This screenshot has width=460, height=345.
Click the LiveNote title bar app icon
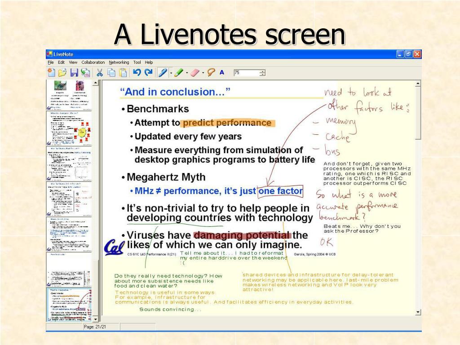click(49, 54)
